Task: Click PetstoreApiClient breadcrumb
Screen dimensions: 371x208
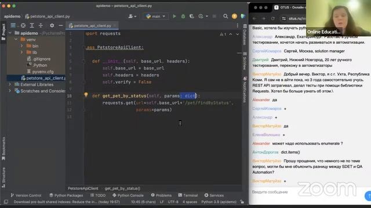Action: (83, 188)
